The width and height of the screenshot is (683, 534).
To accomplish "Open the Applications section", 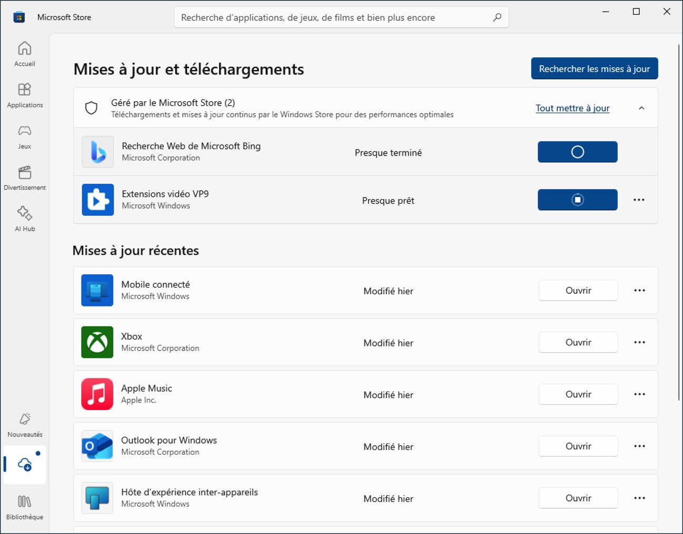I will [25, 96].
